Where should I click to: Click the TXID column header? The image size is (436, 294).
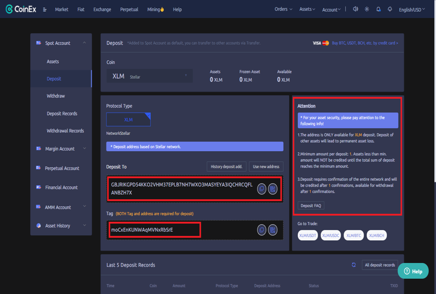394,286
